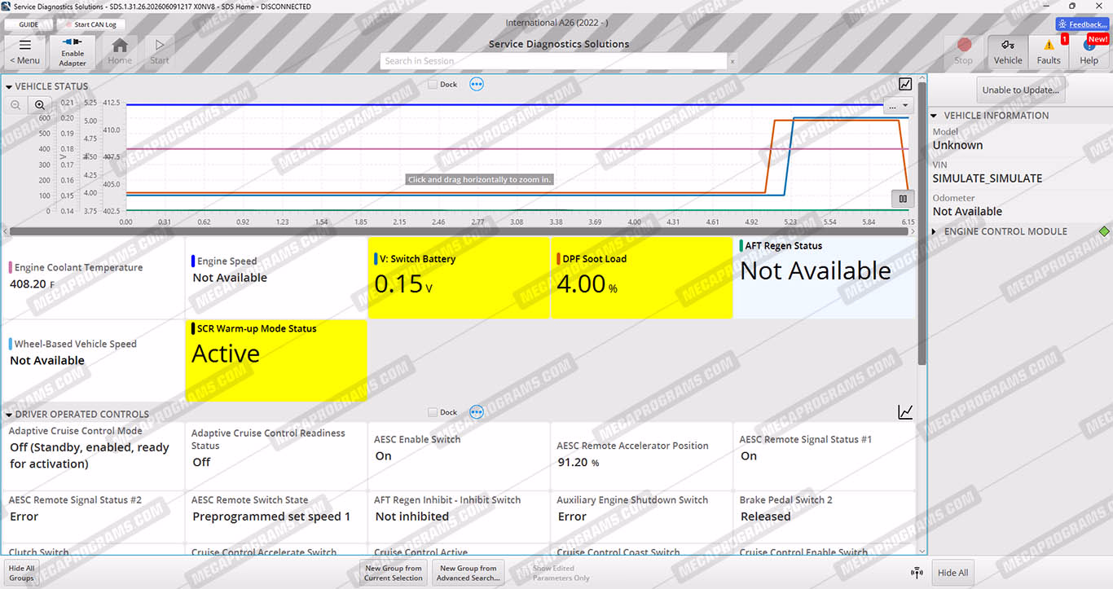Viewport: 1113px width, 589px height.
Task: Restore down the application window
Action: (x=1072, y=7)
